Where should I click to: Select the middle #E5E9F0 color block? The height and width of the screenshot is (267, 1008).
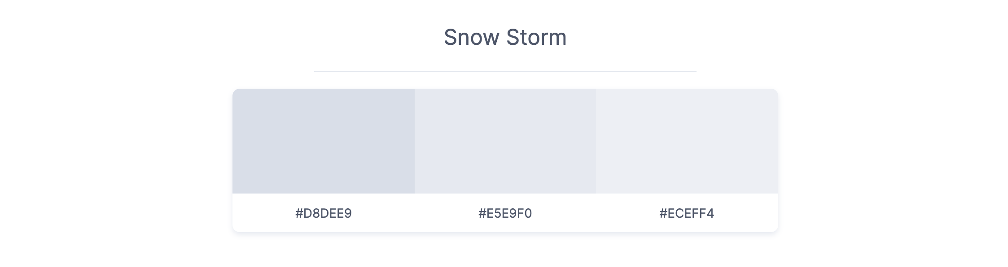(x=505, y=141)
